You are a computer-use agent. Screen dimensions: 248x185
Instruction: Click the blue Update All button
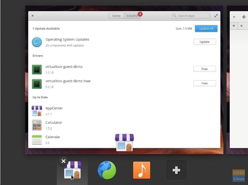206,29
